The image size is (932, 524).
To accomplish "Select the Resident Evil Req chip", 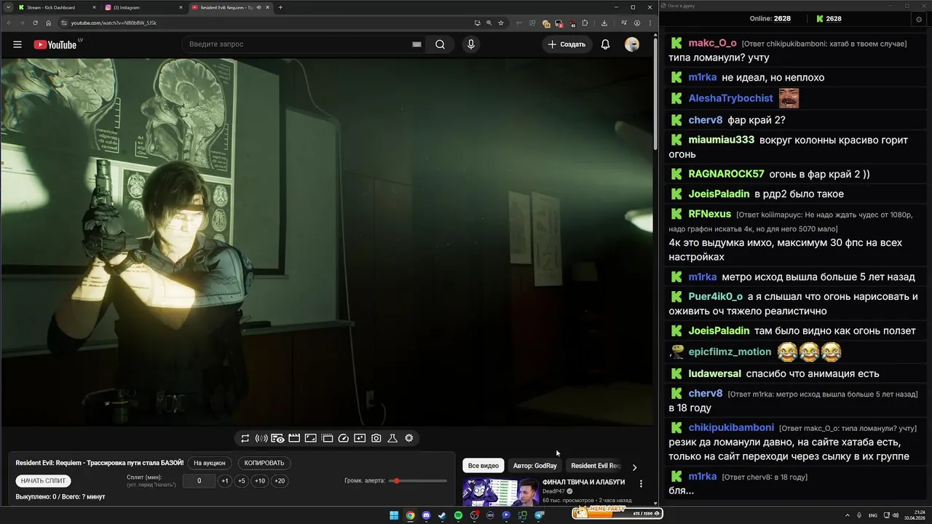I will 596,466.
